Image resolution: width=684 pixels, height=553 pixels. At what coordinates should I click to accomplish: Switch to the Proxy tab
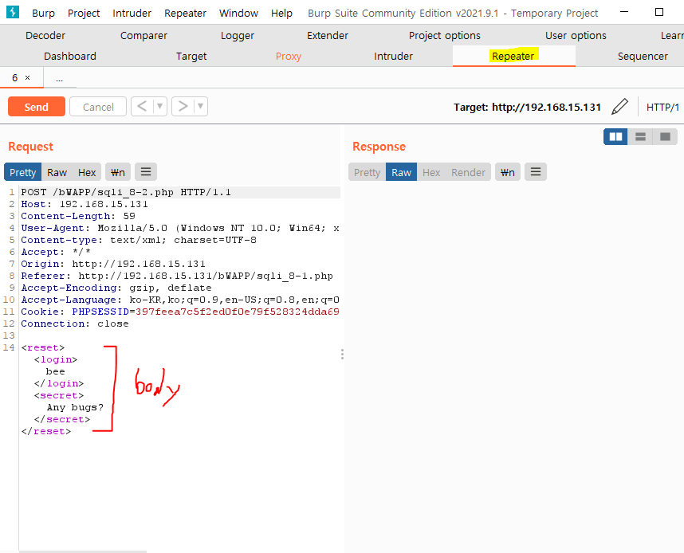289,57
